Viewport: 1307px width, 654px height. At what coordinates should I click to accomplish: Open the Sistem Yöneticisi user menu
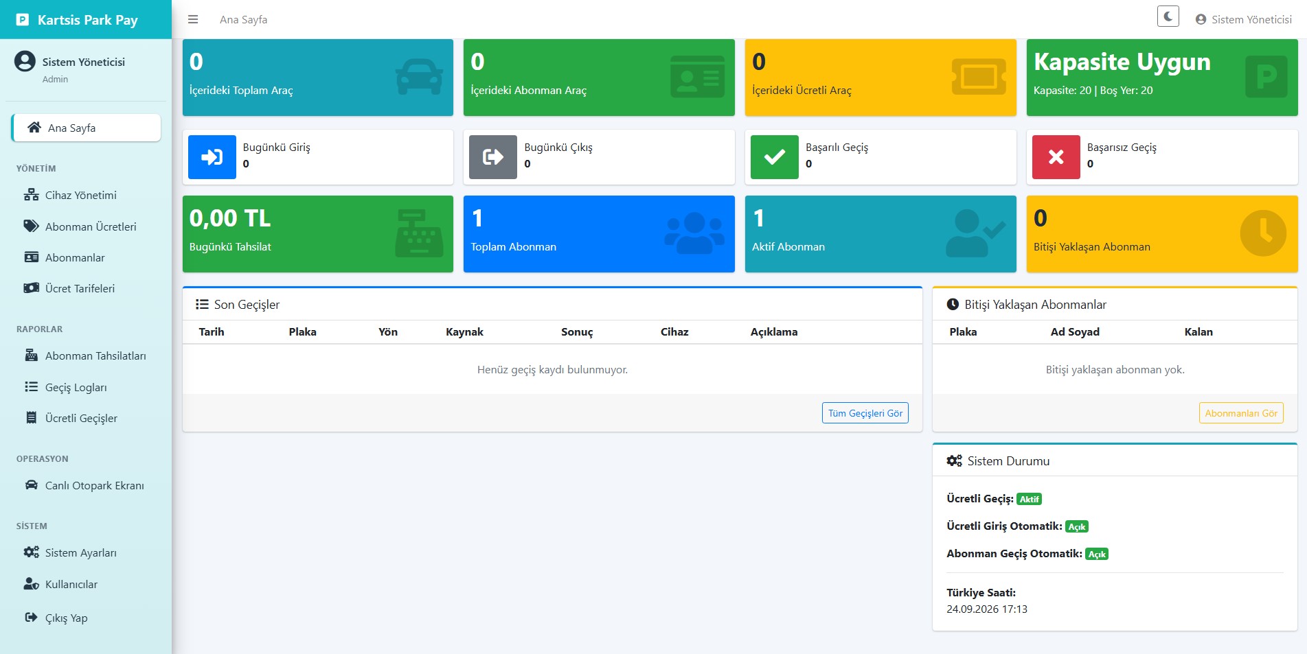coord(1244,19)
